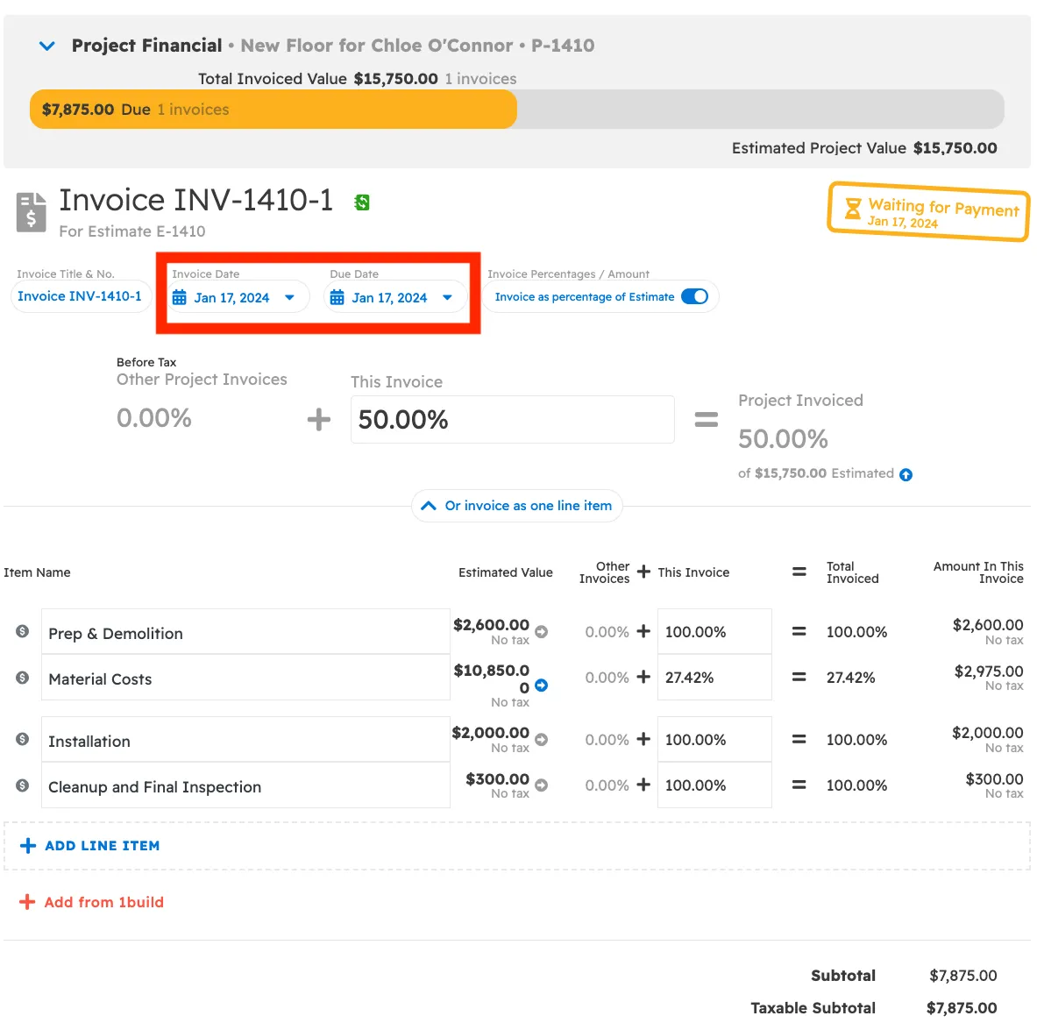Screen dimensions: 1037x1023
Task: Open the Invoice Date dropdown
Action: click(289, 297)
